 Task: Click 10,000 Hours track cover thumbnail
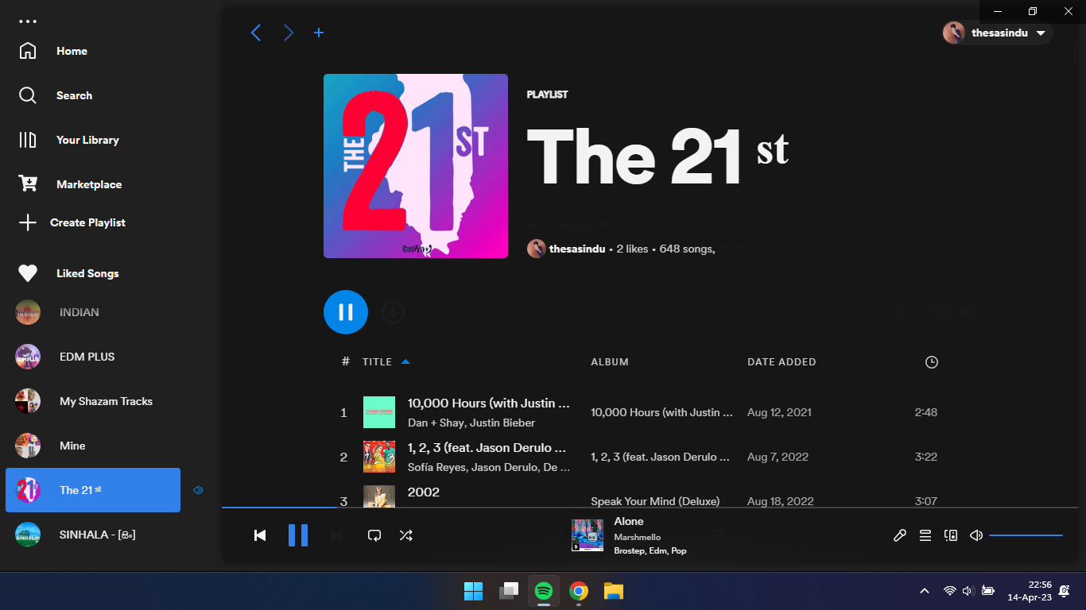(379, 412)
